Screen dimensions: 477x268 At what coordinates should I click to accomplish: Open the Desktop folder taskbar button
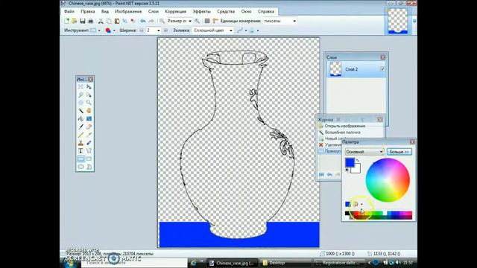click(x=286, y=263)
